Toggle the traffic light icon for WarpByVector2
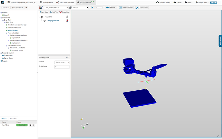222x139 pixels. click(x=67, y=21)
